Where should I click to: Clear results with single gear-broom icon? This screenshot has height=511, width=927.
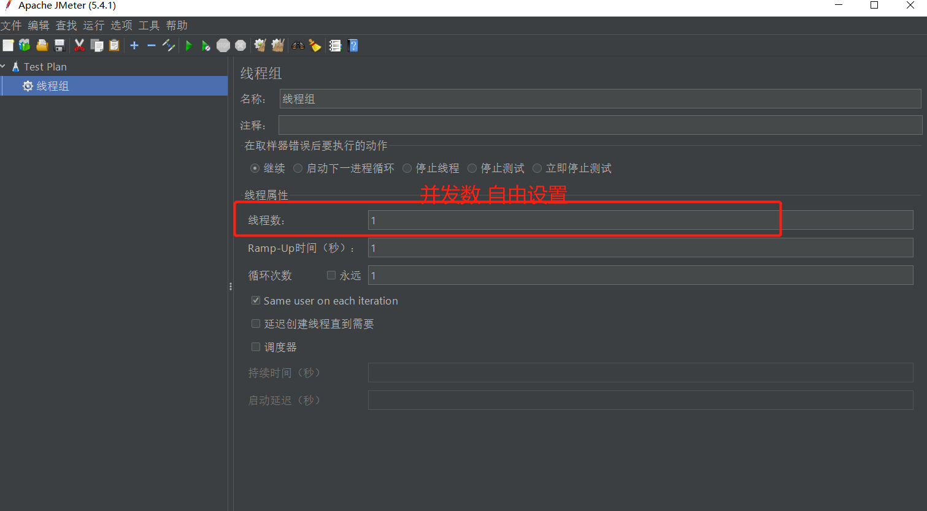coord(260,45)
